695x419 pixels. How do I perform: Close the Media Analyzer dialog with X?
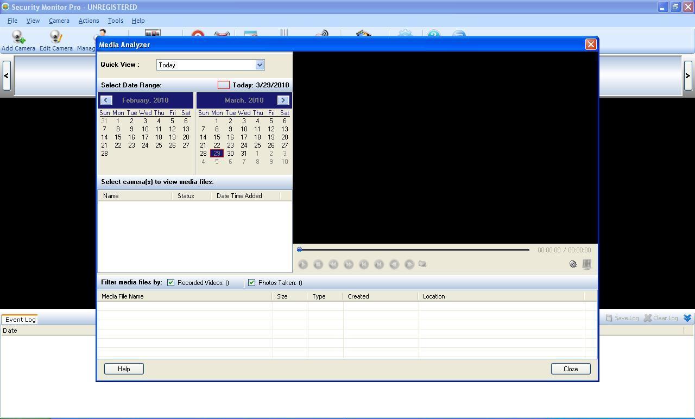591,45
